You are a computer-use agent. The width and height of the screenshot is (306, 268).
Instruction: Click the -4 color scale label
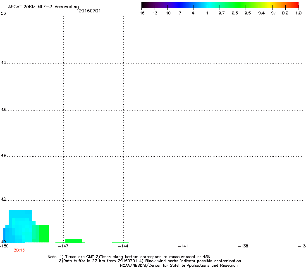[191, 13]
